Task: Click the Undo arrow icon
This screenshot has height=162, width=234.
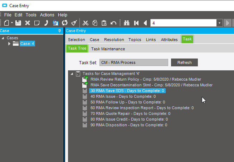Action: [x=113, y=23]
